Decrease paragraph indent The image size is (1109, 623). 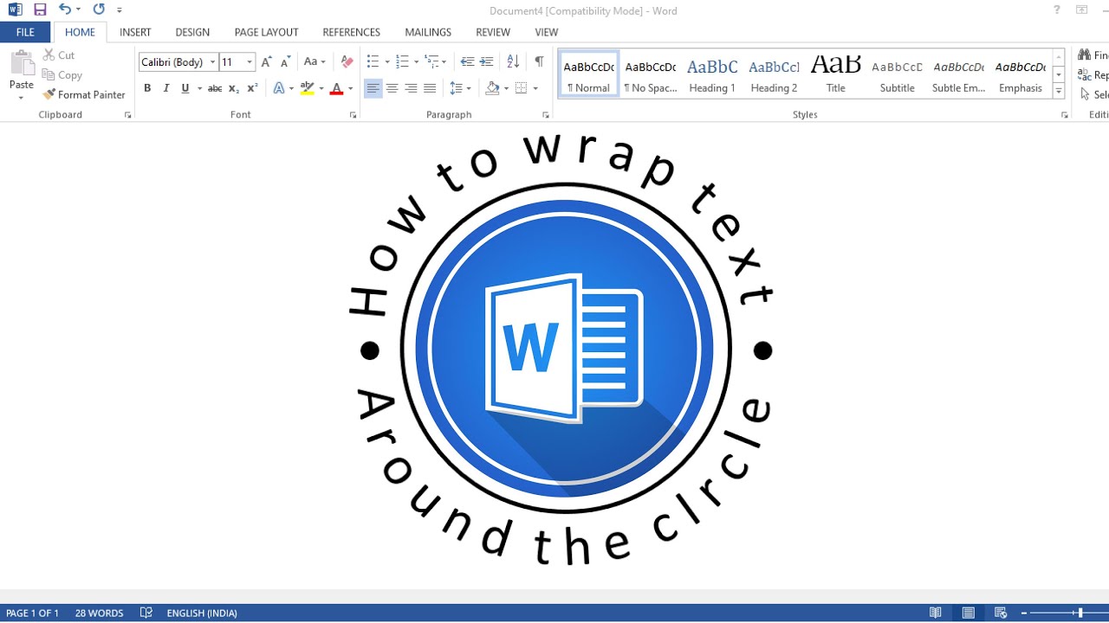pyautogui.click(x=467, y=62)
